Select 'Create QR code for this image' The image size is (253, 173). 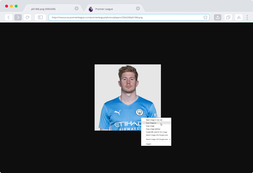click(x=156, y=132)
